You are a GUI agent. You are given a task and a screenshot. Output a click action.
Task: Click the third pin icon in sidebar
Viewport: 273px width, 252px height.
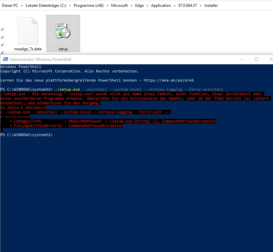point(2,45)
